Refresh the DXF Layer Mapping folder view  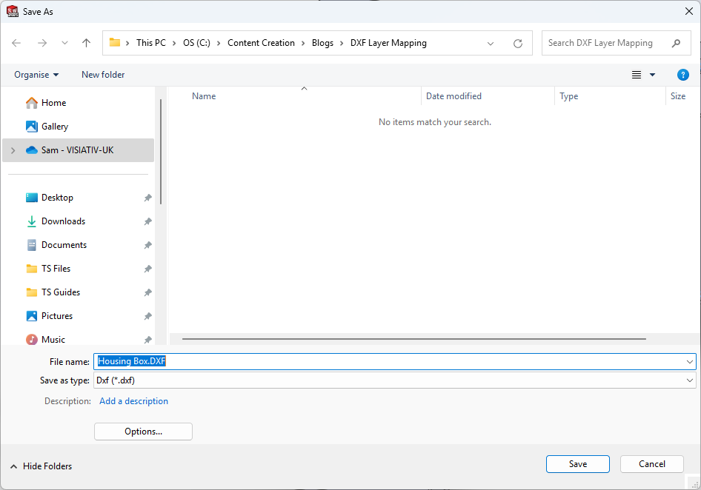(517, 43)
